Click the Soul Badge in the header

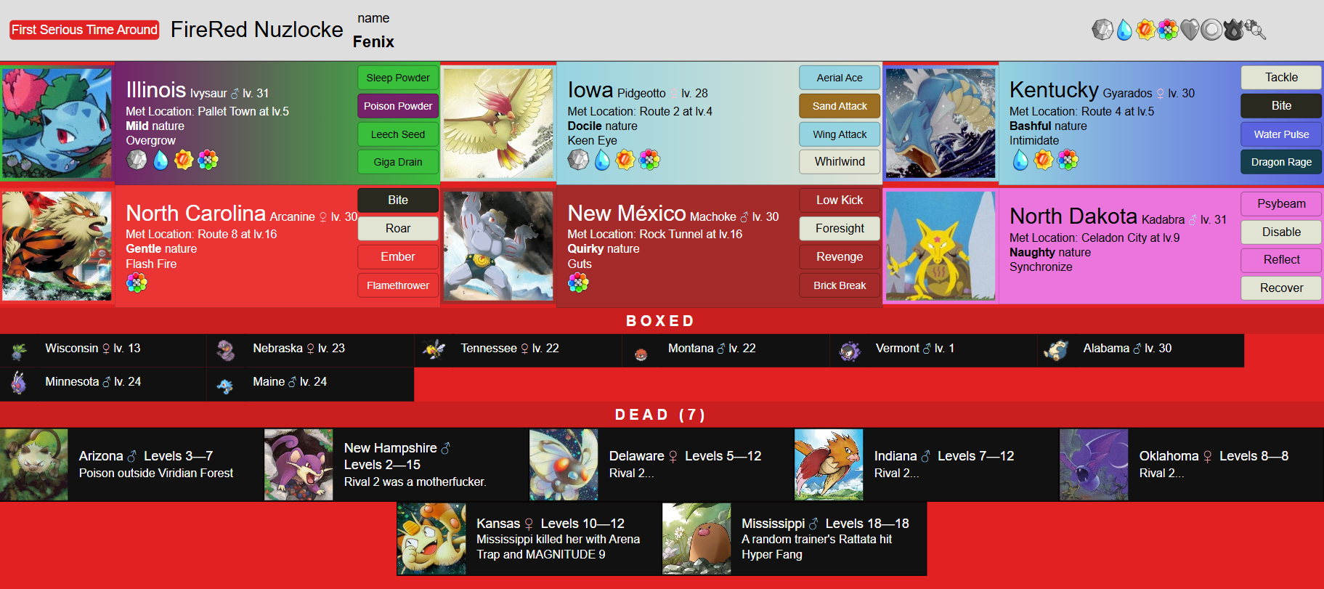(1190, 30)
